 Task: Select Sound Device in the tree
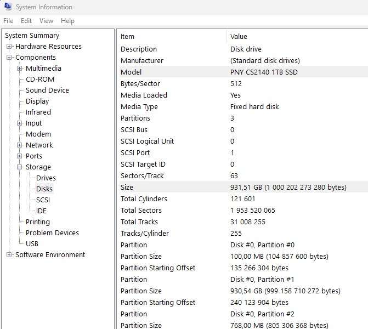click(x=47, y=90)
